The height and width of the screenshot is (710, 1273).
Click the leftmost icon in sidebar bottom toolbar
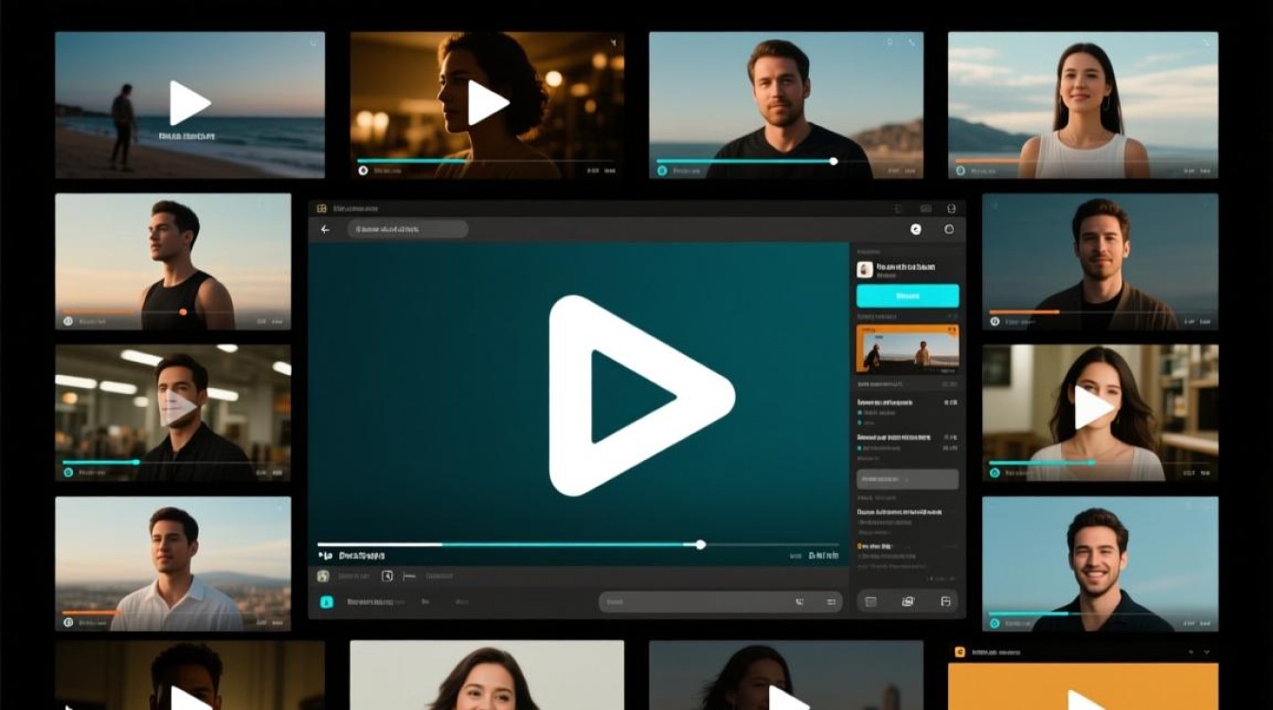[870, 601]
